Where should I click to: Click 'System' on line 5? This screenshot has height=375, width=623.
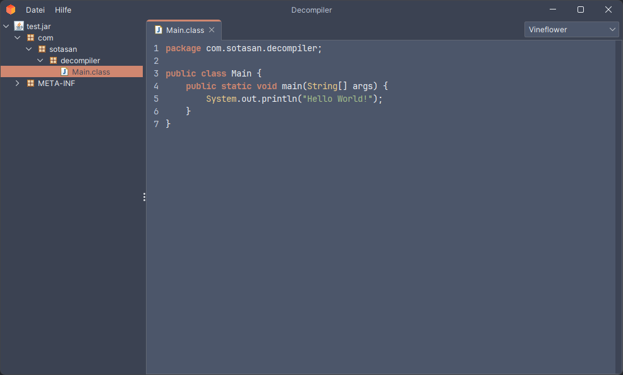click(221, 99)
